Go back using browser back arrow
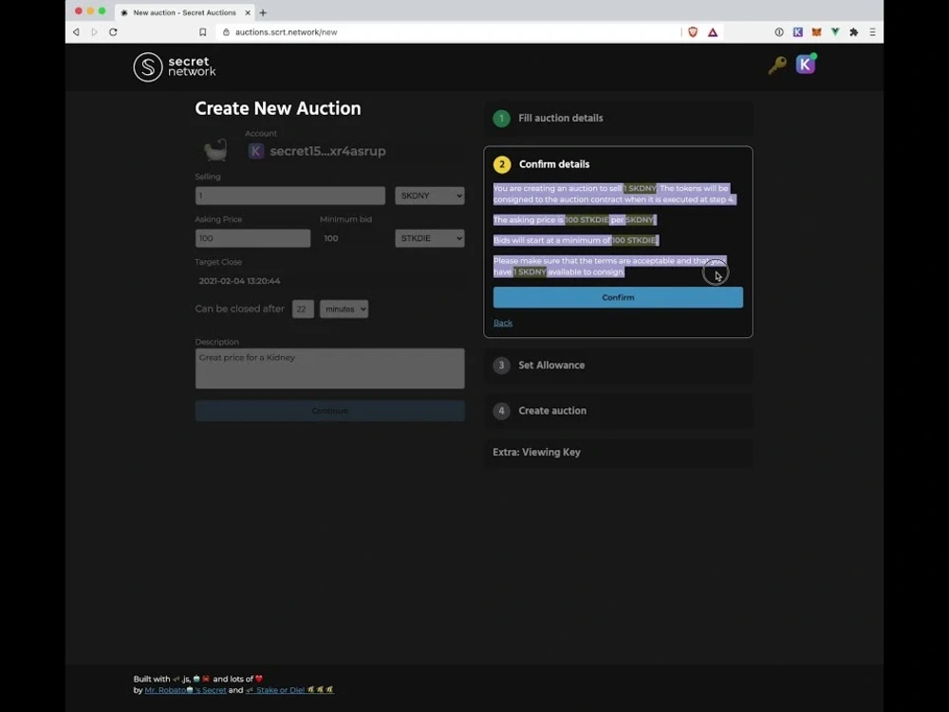 (x=76, y=32)
